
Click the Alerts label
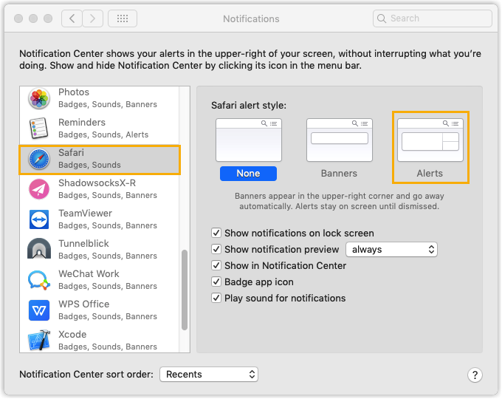coord(430,174)
